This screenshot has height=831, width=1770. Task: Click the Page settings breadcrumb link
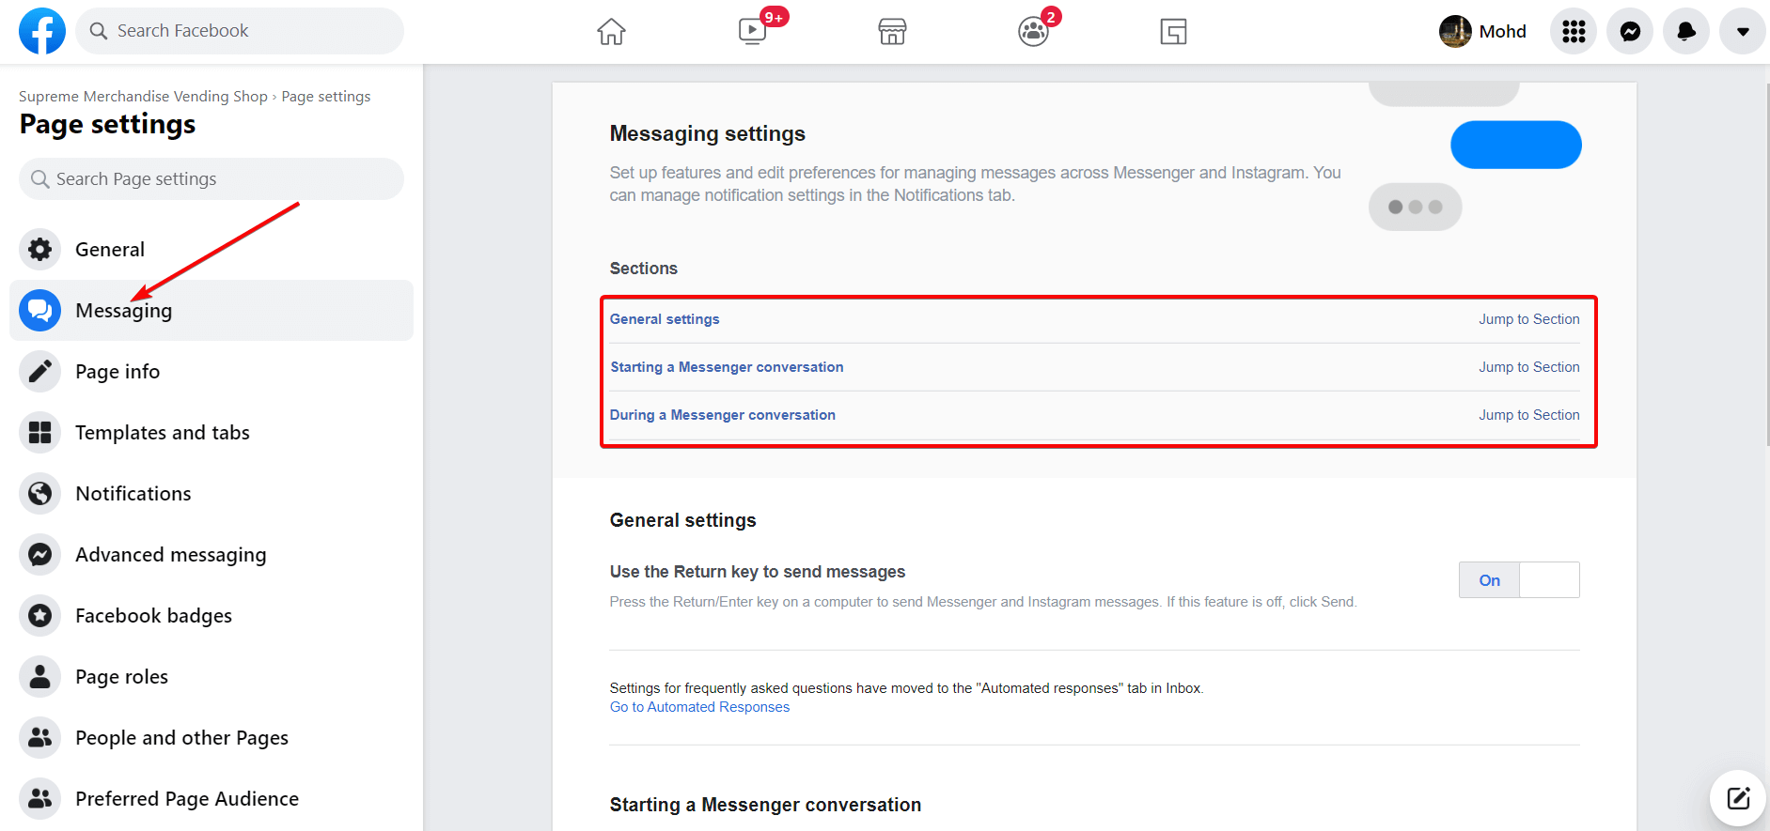pyautogui.click(x=326, y=96)
